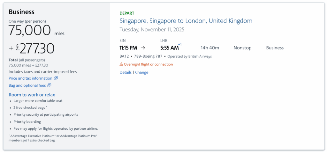This screenshot has width=327, height=152.
Task: Click the arrow icon after 11:15 PM
Action: pyautogui.click(x=143, y=48)
